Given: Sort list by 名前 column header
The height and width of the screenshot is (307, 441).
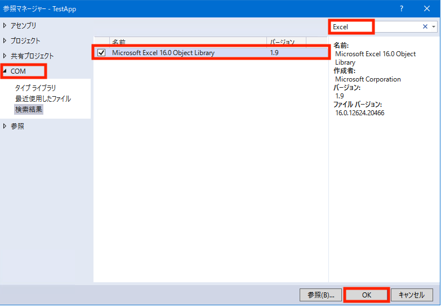Looking at the screenshot, I should click(x=188, y=42).
